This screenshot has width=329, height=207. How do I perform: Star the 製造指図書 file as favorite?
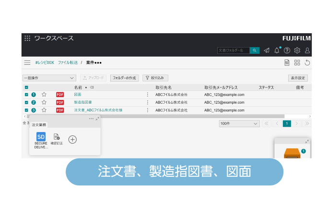click(44, 102)
